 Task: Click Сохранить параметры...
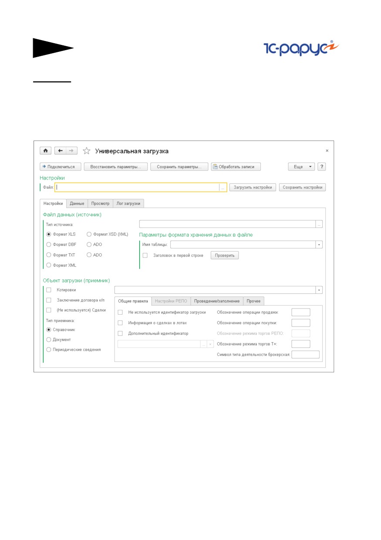pyautogui.click(x=179, y=166)
